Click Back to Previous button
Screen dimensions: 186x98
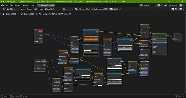coord(46,5)
